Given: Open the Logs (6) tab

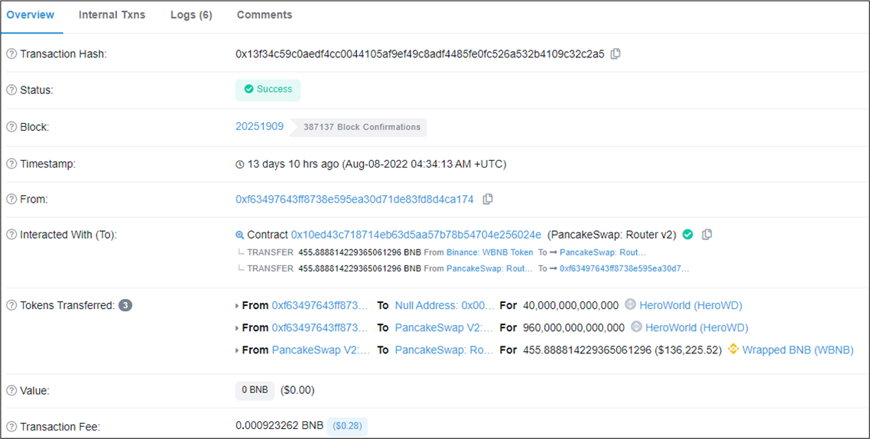Looking at the screenshot, I should [191, 15].
